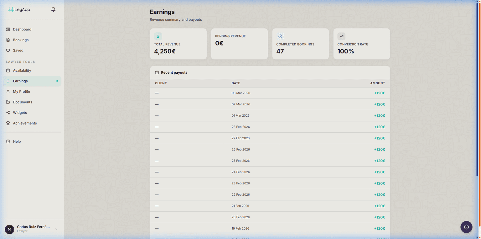The image size is (481, 239).
Task: Click the Earnings dollar icon in sidebar
Action: coord(8,81)
